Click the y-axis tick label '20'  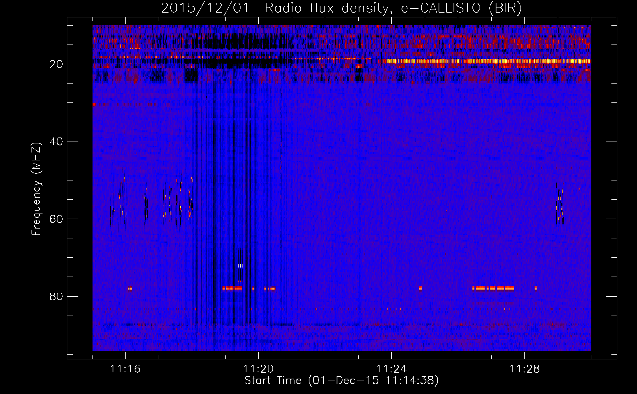[56, 64]
